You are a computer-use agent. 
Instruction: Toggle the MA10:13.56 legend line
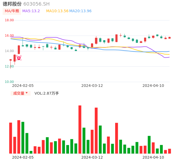57,11
